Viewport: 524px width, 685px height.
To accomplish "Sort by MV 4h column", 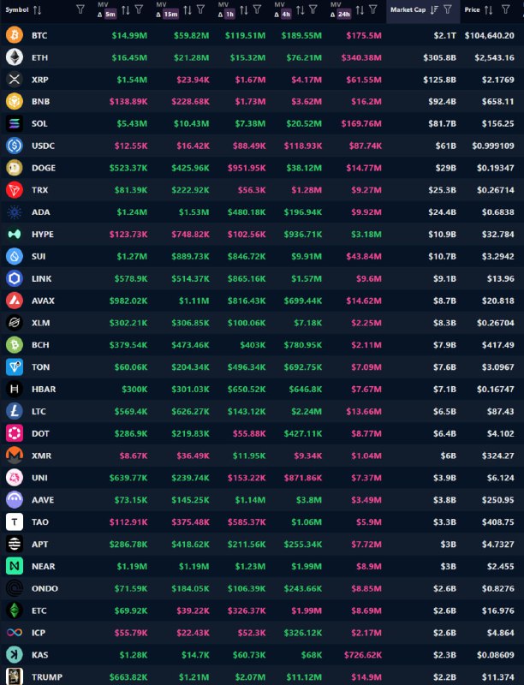I will click(x=301, y=10).
